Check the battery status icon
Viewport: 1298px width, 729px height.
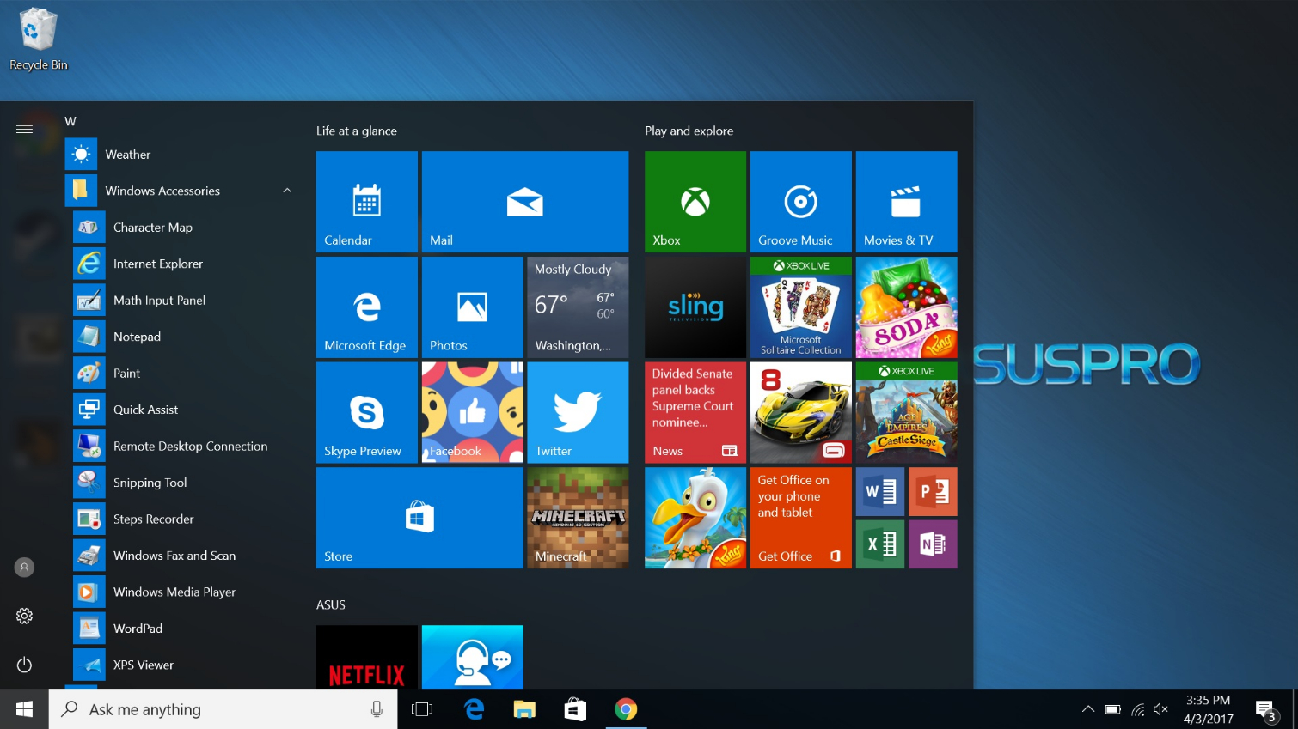1113,709
